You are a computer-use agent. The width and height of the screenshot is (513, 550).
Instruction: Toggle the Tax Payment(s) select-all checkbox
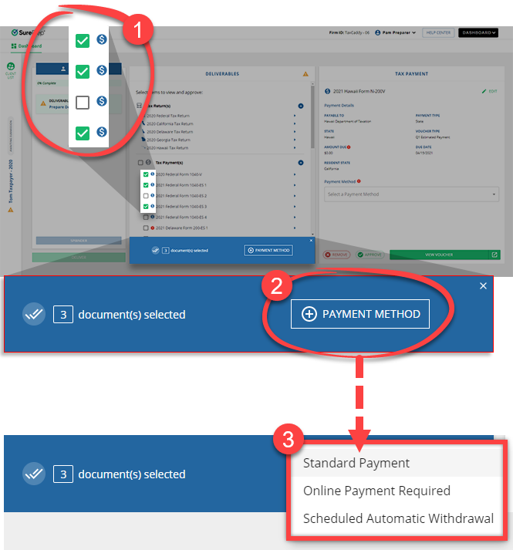click(140, 163)
